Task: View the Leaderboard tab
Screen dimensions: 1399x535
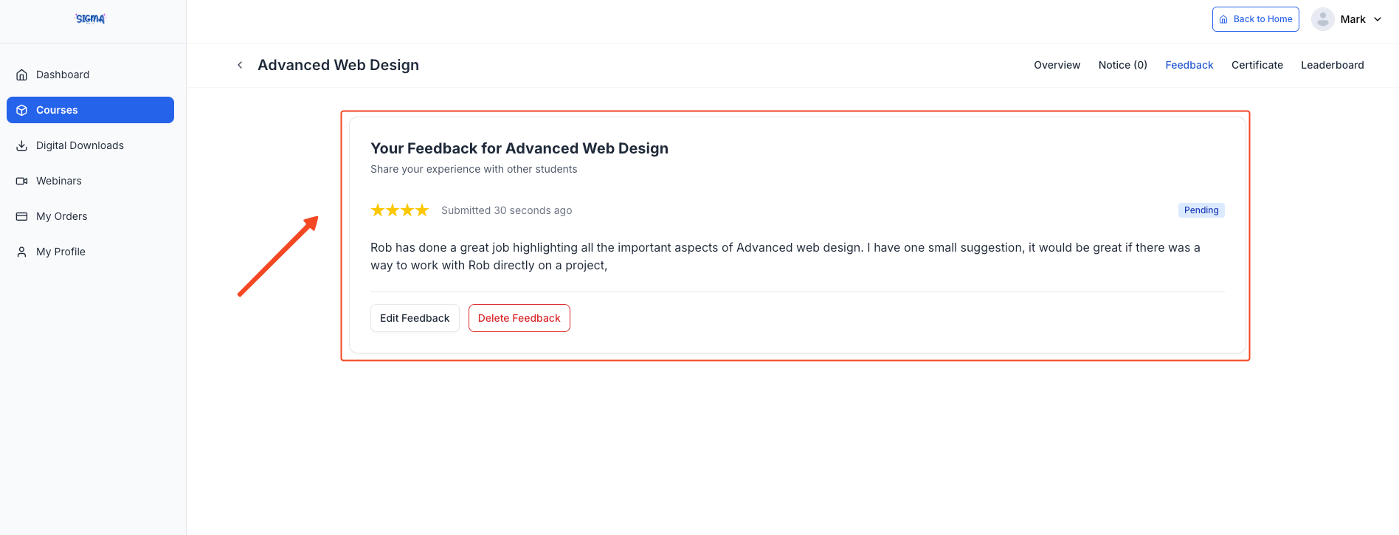Action: (1332, 65)
